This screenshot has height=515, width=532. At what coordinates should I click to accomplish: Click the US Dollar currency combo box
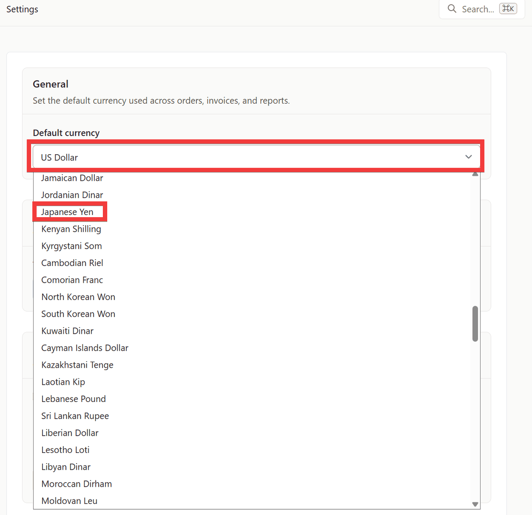pos(248,157)
